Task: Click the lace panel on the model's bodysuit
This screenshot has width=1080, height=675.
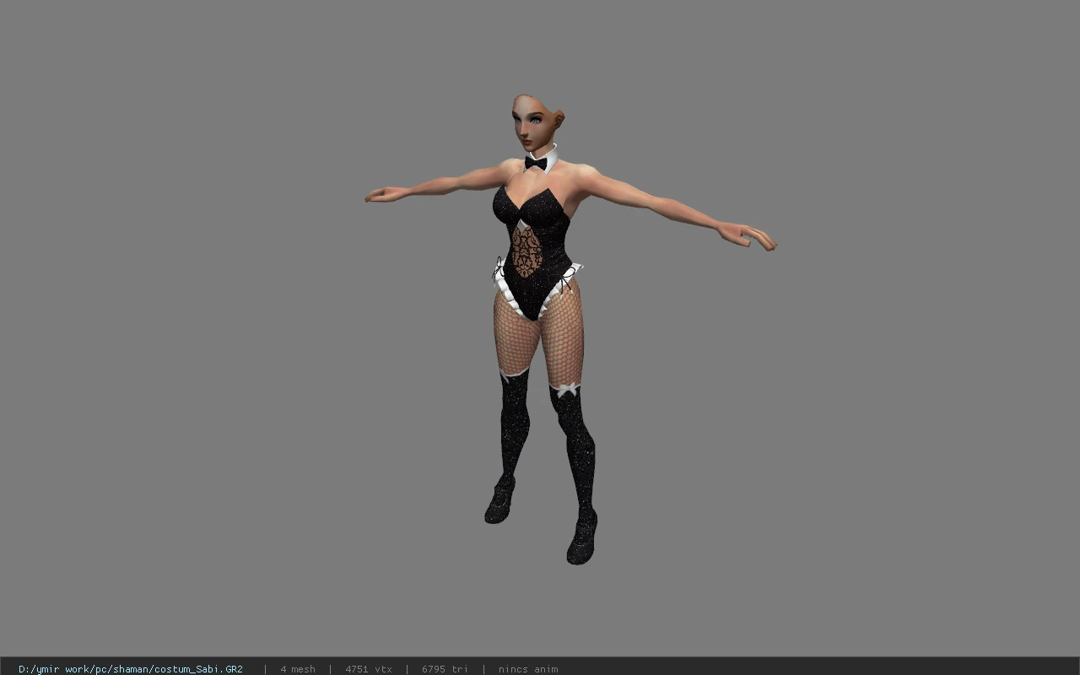Action: pyautogui.click(x=526, y=250)
